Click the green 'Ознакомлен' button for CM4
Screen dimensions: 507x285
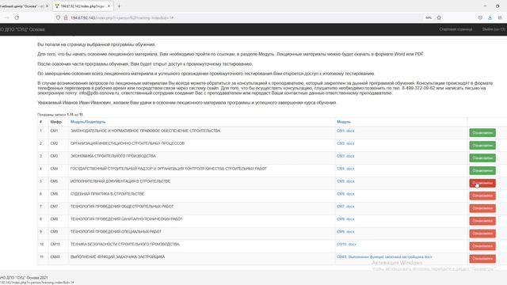click(482, 171)
